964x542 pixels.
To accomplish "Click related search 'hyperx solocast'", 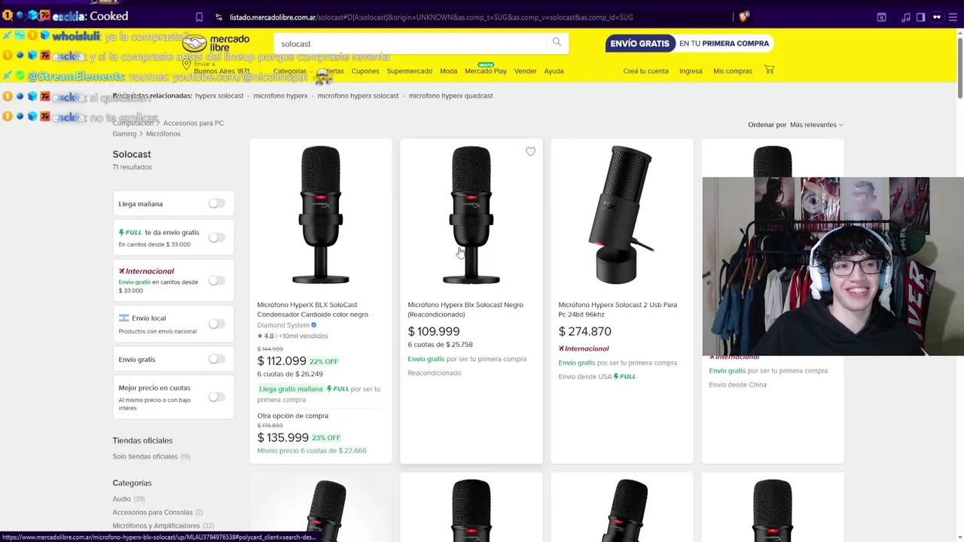I will coord(219,96).
